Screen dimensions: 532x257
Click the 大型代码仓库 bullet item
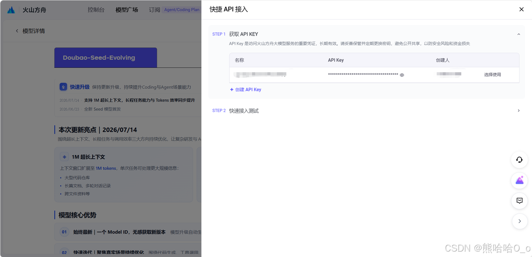click(x=77, y=178)
